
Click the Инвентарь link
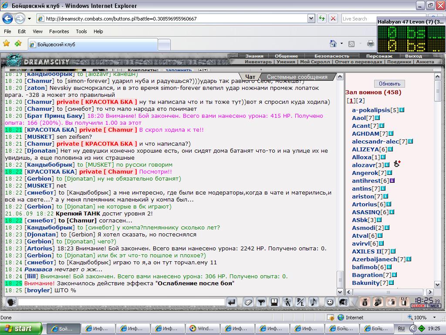click(x=258, y=62)
